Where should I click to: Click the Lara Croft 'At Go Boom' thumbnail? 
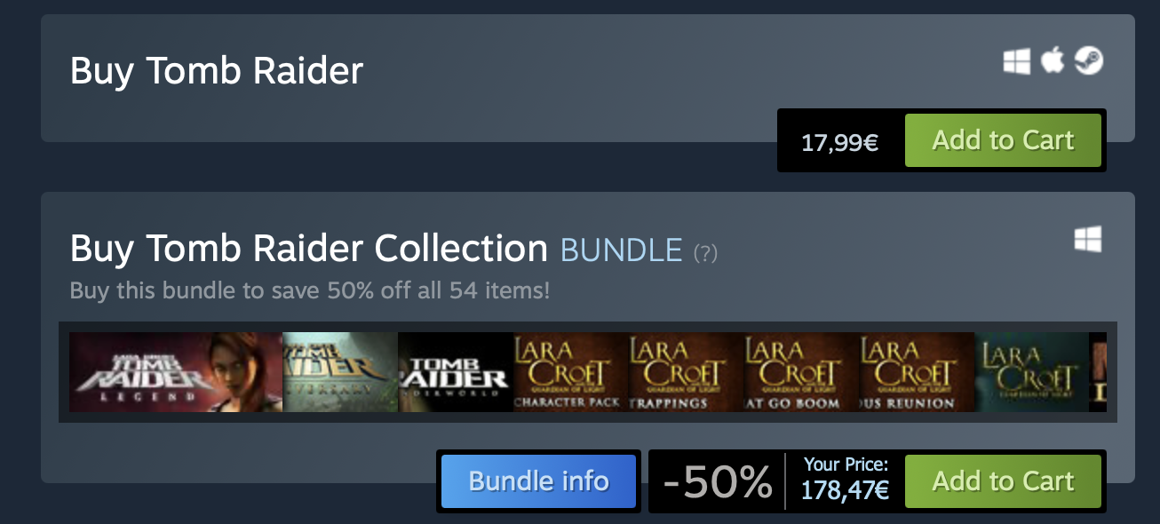pos(802,372)
